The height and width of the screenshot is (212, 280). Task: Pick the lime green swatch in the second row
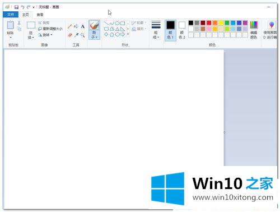[227, 29]
